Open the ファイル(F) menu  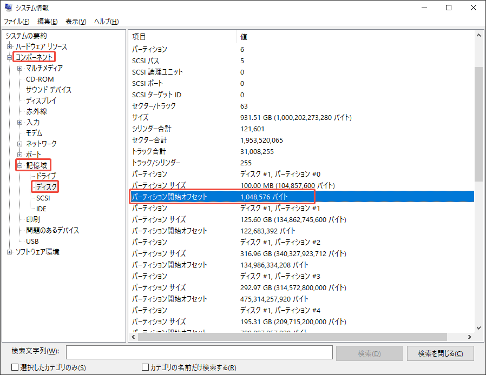point(16,22)
